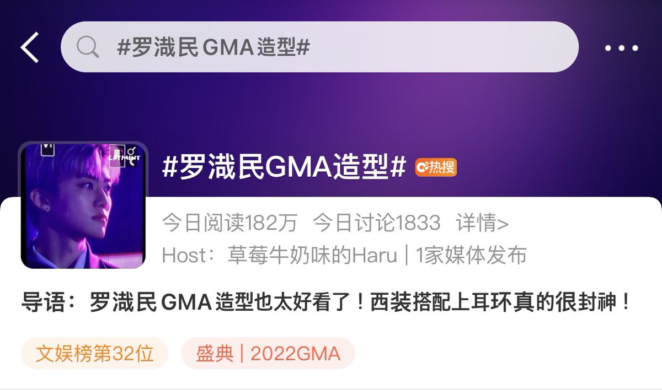Image resolution: width=662 pixels, height=390 pixels.
Task: Expand topic details via 详情>
Action: [x=483, y=223]
